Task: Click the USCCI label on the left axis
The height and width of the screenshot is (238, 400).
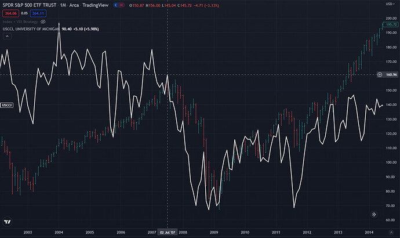Action: (x=6, y=105)
